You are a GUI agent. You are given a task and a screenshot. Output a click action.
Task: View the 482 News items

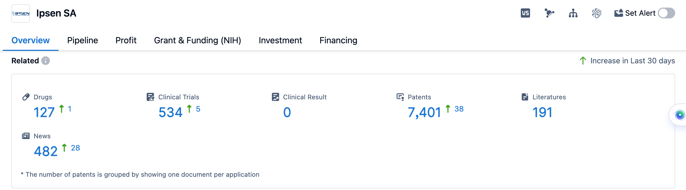pos(46,151)
